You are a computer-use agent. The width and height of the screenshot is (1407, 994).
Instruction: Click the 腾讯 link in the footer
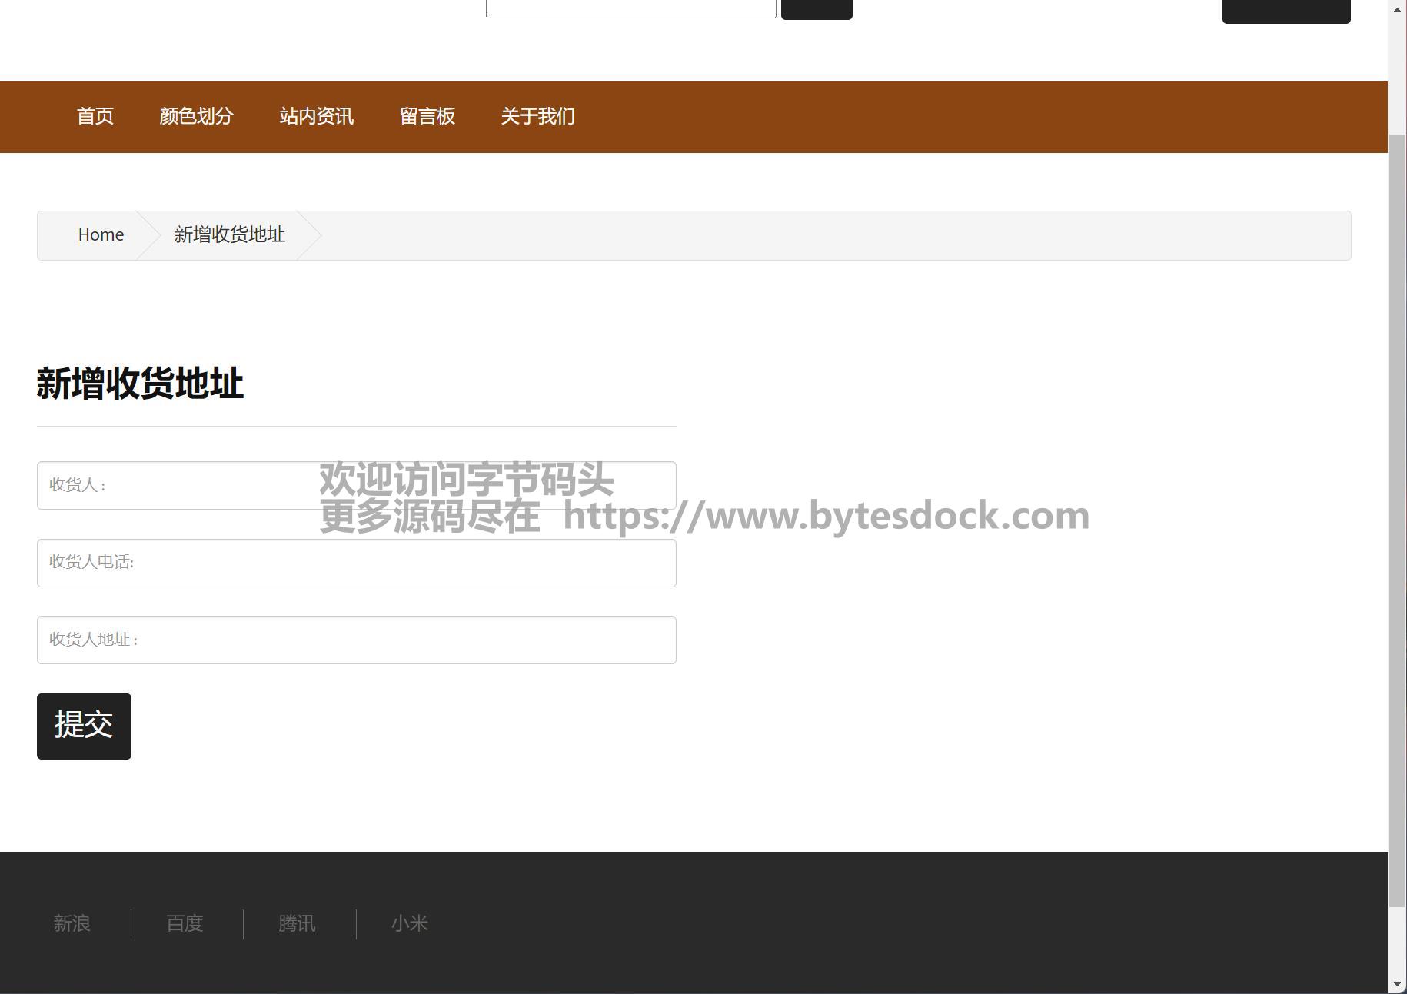coord(297,923)
